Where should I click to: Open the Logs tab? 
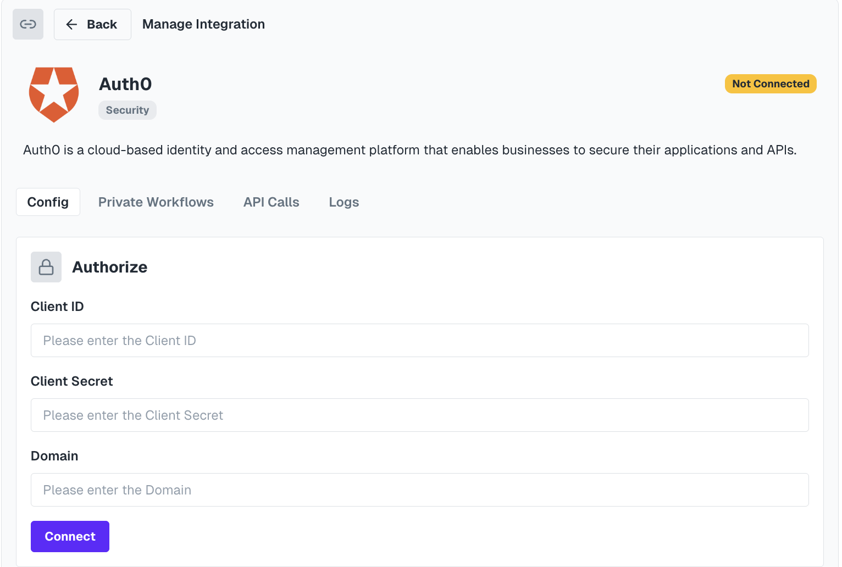click(344, 202)
